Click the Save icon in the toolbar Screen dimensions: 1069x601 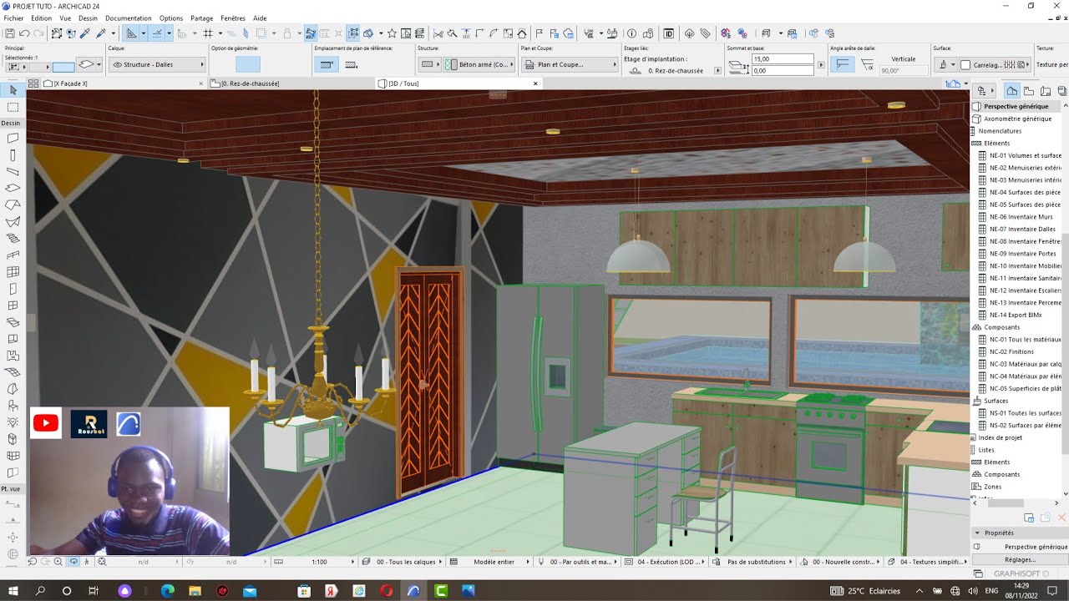10,33
